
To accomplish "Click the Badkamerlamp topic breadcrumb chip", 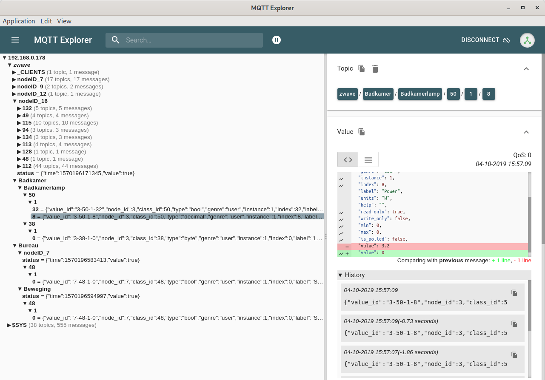I will point(420,94).
